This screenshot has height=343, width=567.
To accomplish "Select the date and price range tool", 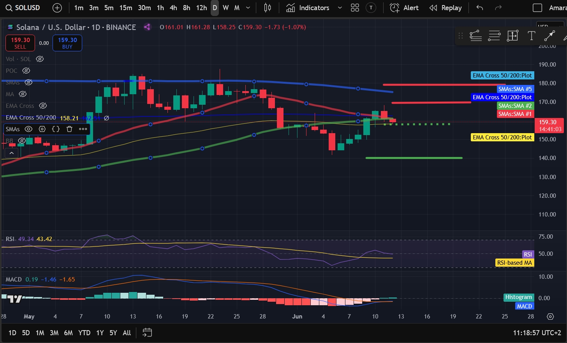I will (x=512, y=36).
